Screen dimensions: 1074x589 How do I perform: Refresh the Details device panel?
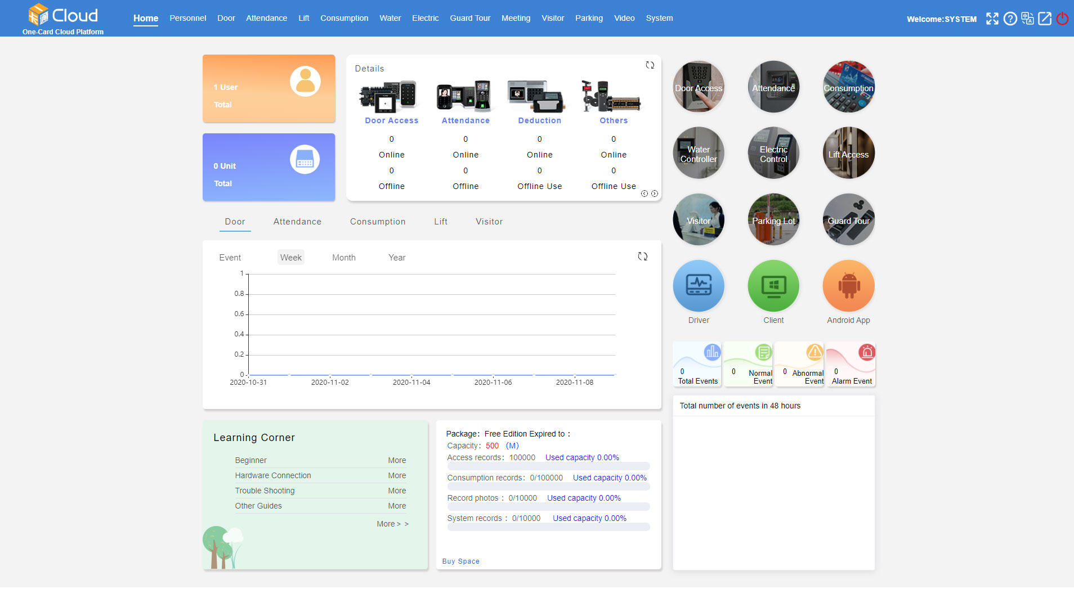click(x=650, y=65)
